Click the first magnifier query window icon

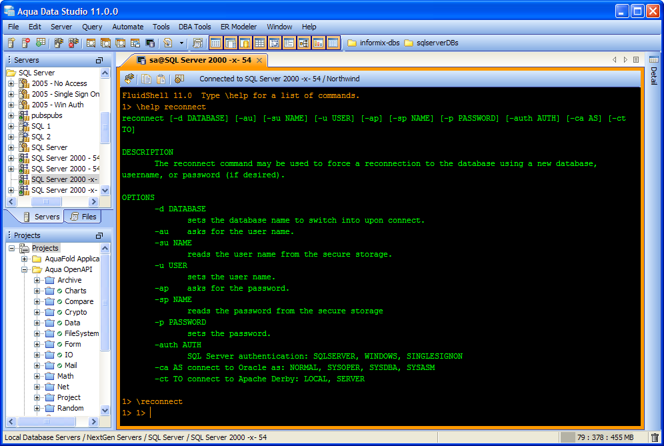point(91,43)
